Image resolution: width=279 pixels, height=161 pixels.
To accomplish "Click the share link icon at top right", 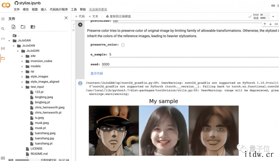I will point(273,6).
